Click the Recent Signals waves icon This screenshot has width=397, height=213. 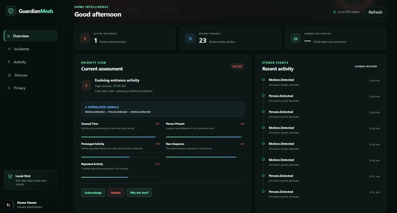[x=190, y=38]
